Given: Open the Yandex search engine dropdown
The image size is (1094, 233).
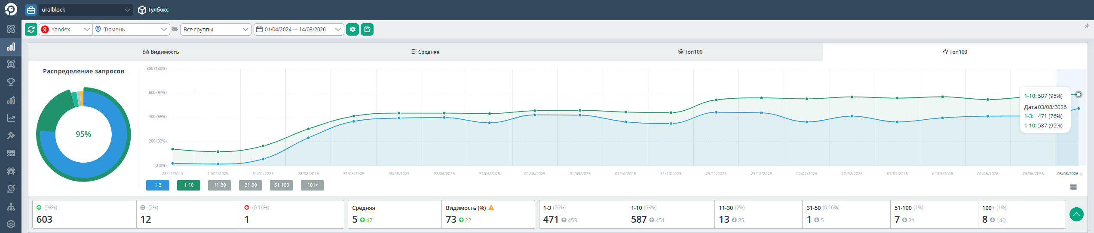Looking at the screenshot, I should [x=66, y=29].
